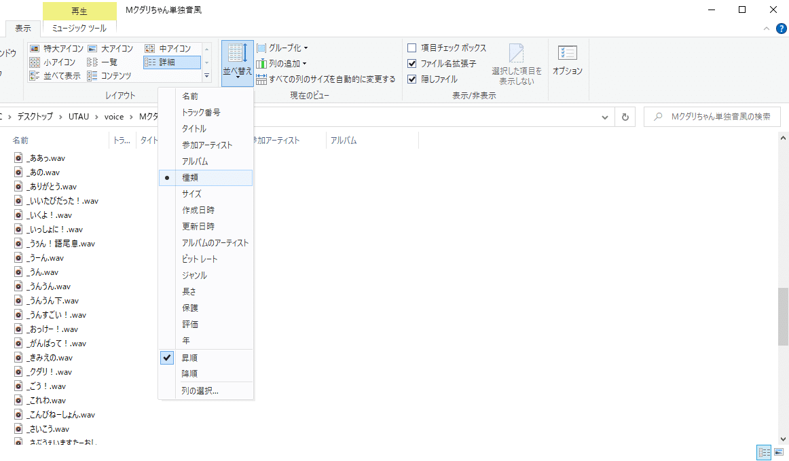Expand breadcrumb arrow after UTAU
Screen dimensions: 789x461
coord(96,117)
